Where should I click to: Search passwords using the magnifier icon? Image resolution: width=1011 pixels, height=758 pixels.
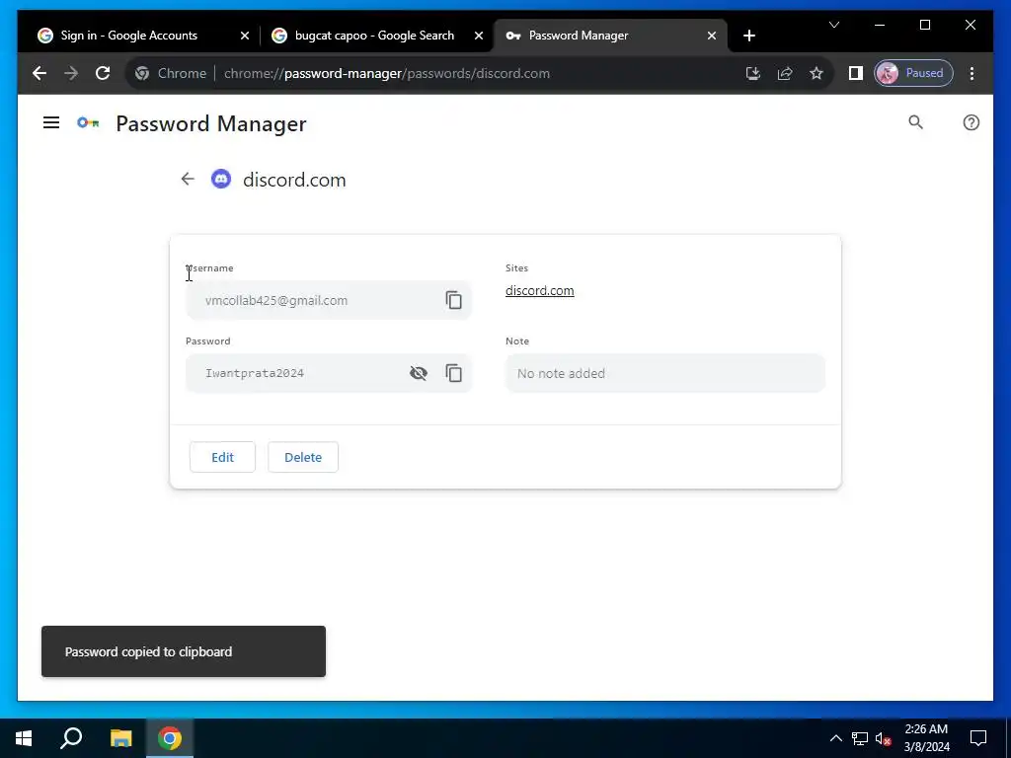point(915,122)
